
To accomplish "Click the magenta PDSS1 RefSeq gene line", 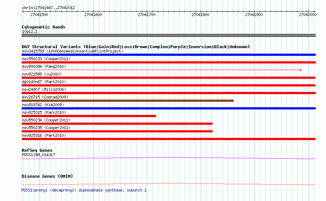I will pyautogui.click(x=168, y=158).
